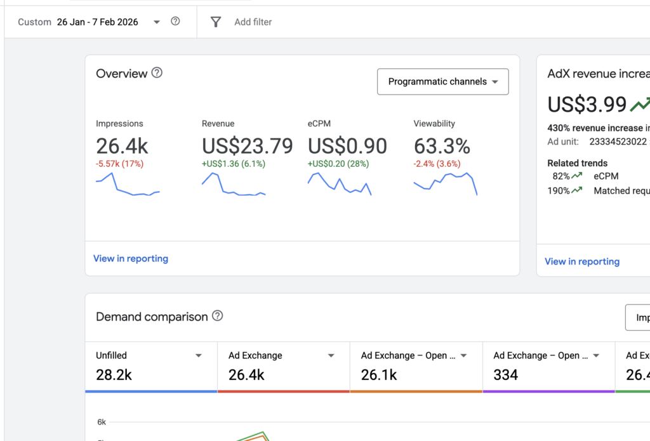Image resolution: width=650 pixels, height=441 pixels.
Task: Expand the Ad Exchange – Open 334 dropdown
Action: coord(596,356)
